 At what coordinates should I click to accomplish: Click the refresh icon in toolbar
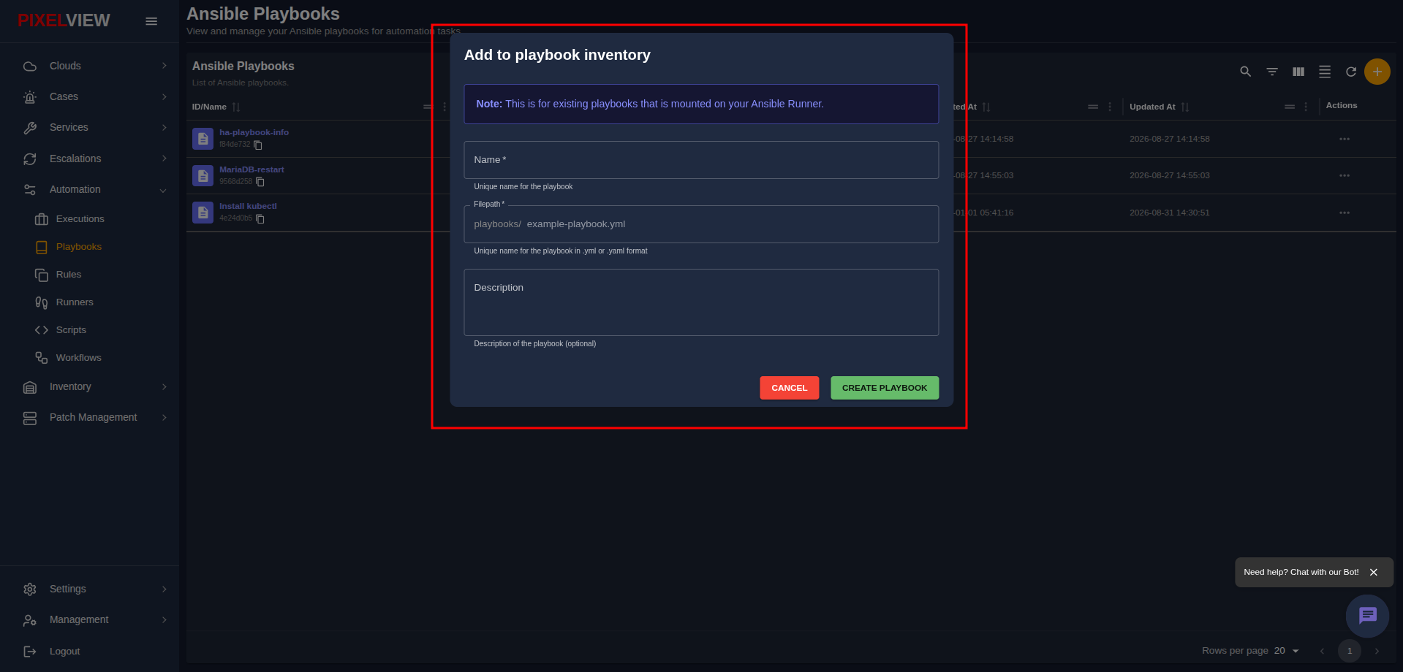[1351, 72]
